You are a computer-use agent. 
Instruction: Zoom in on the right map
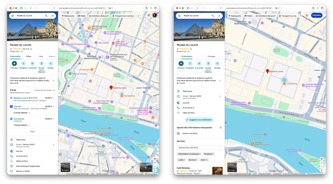[x=321, y=163]
